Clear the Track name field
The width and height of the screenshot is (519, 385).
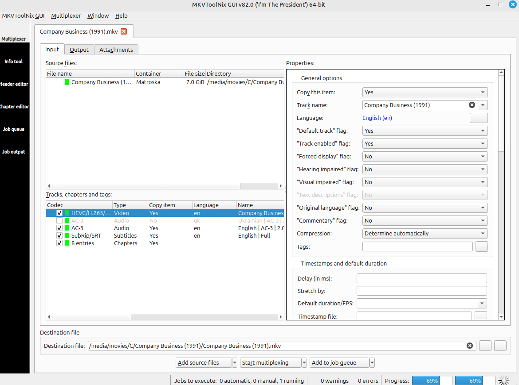(x=472, y=105)
